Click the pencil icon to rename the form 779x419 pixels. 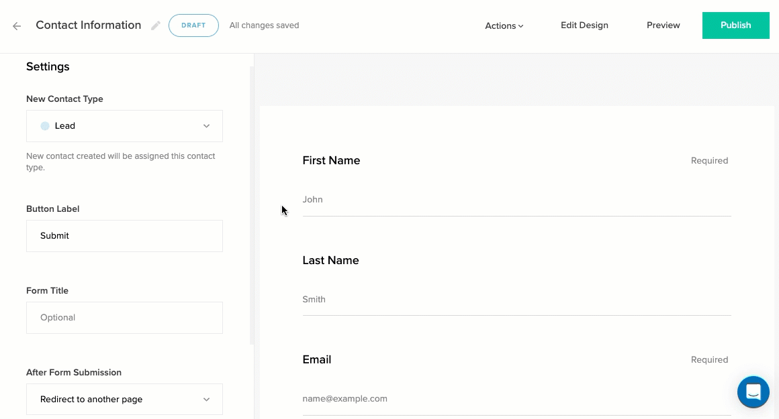(x=155, y=25)
